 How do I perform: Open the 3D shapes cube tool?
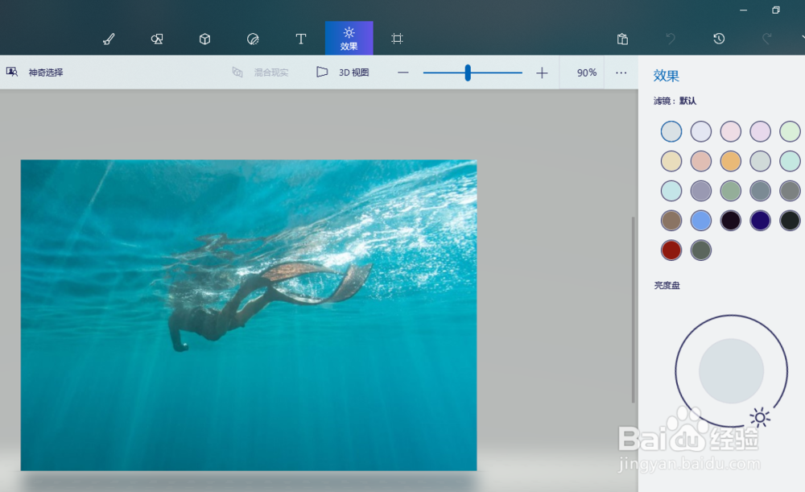(x=204, y=39)
